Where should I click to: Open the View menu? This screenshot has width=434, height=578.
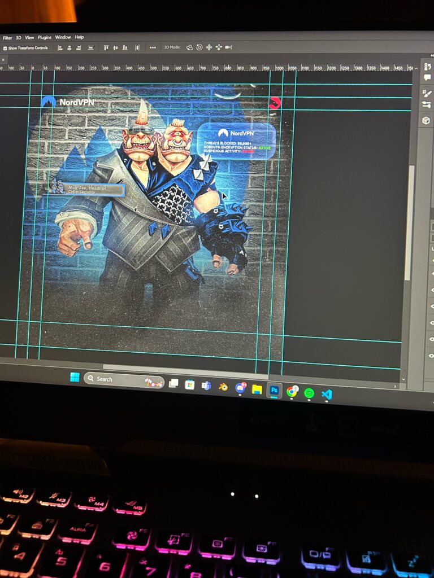[x=29, y=38]
